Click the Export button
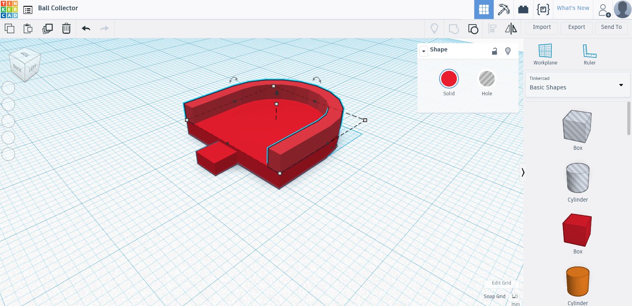Screen dimensions: 632x306 click(x=576, y=28)
